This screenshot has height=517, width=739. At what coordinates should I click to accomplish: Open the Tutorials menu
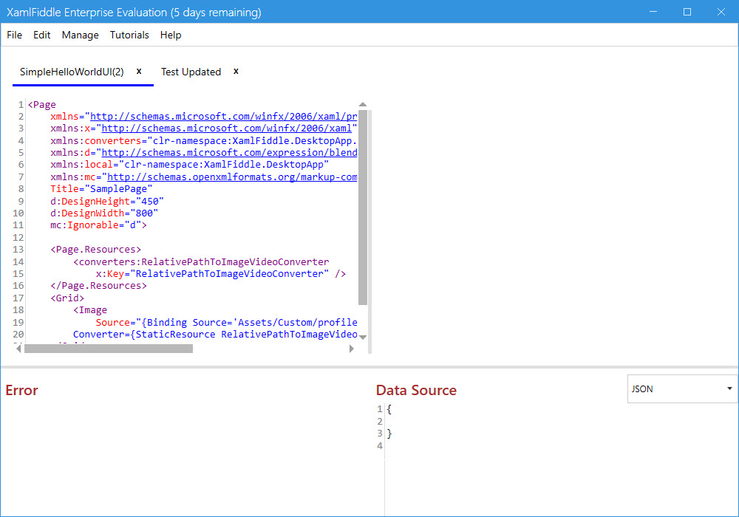point(129,35)
